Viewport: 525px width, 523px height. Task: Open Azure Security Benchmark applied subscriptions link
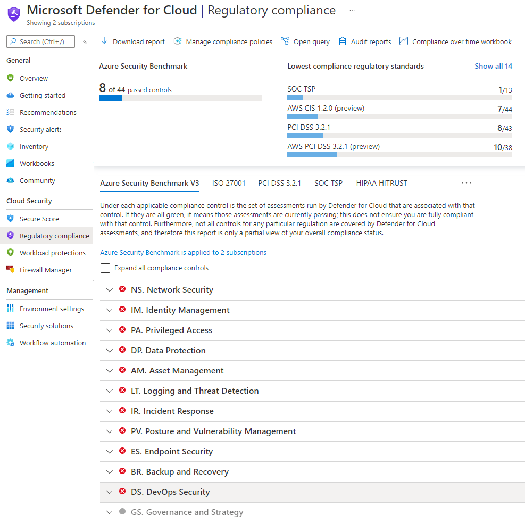(x=183, y=253)
